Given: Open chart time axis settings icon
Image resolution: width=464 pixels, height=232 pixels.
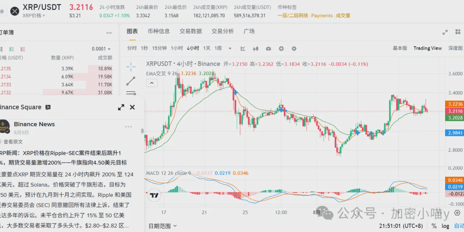Looking at the screenshot, I should 457,213.
